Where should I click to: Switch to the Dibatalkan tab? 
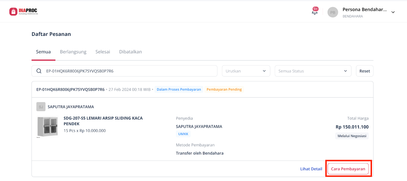(130, 52)
